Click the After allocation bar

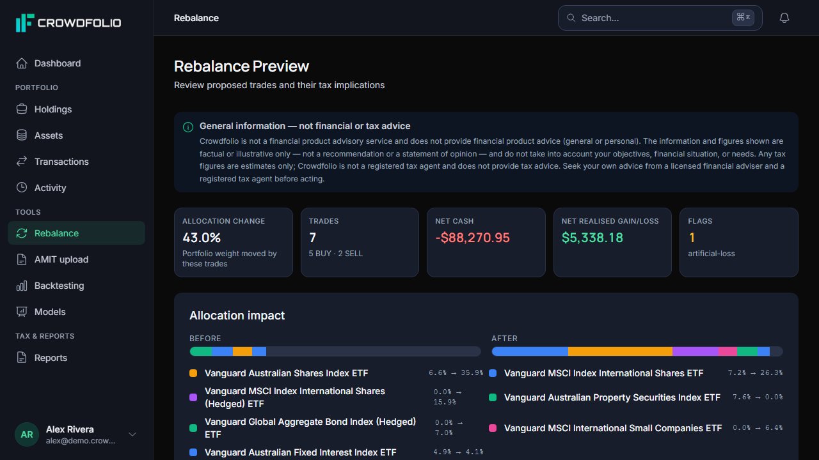637,351
